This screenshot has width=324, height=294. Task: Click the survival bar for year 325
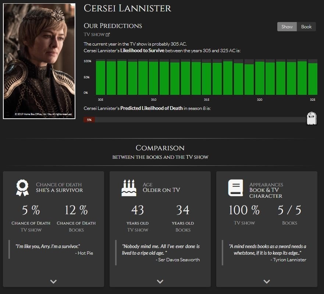pos(313,79)
